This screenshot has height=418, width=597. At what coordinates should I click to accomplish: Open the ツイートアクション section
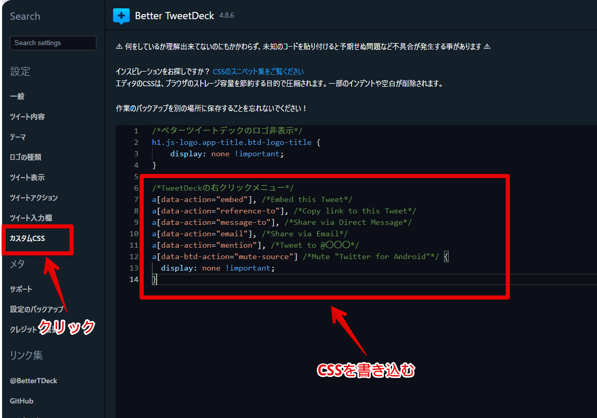tap(34, 197)
